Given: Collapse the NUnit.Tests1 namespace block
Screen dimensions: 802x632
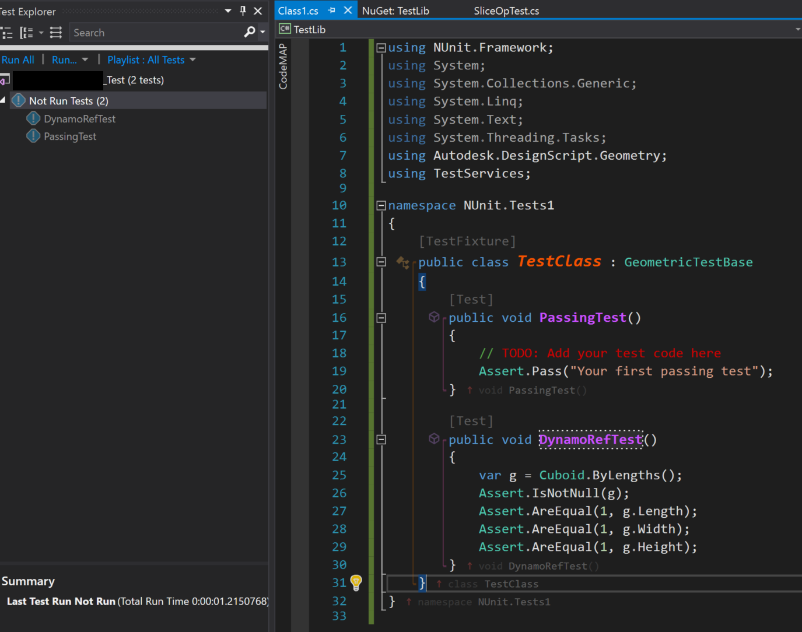Looking at the screenshot, I should [381, 205].
